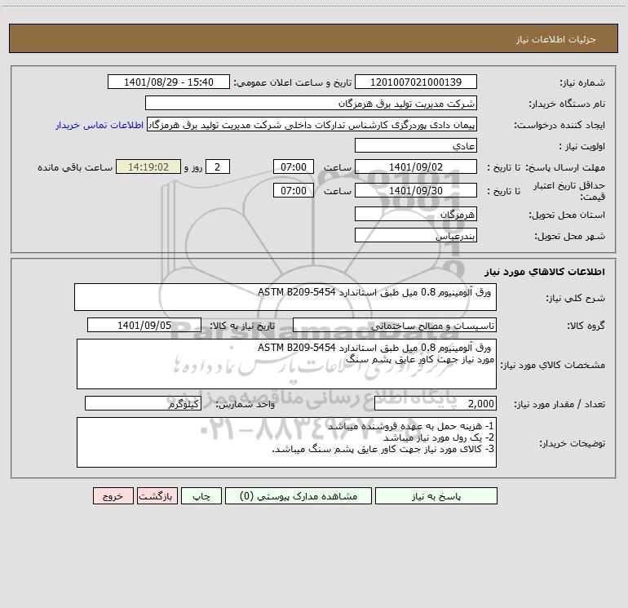Viewport: 628px width, 608px height.
Task: Click the خروج exit button
Action: [x=113, y=495]
